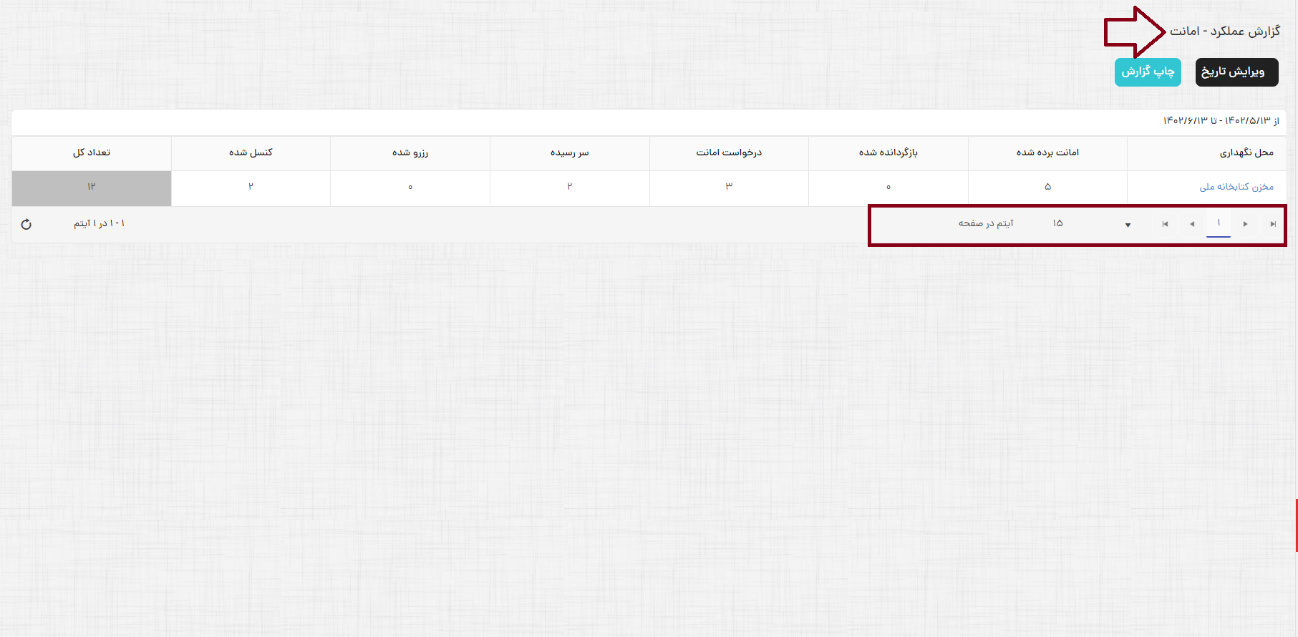Sort by محل نگهداری column header

(1246, 152)
